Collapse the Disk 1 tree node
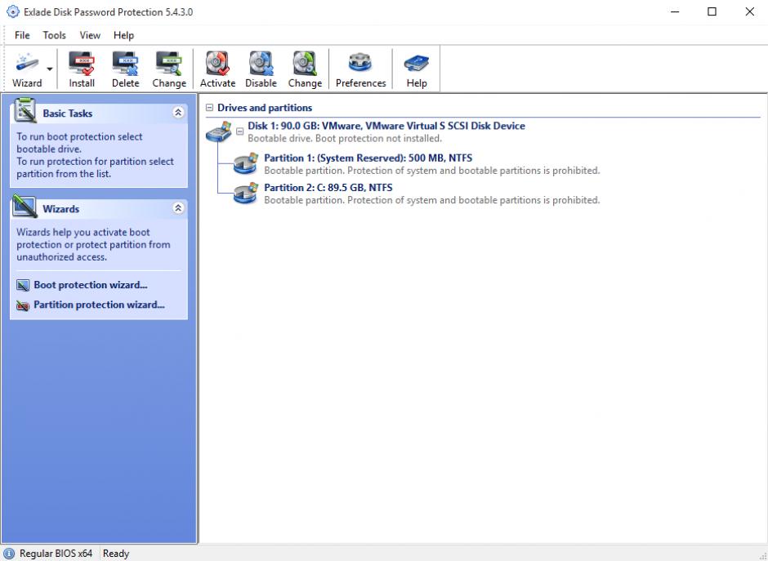This screenshot has width=768, height=561. 240,131
